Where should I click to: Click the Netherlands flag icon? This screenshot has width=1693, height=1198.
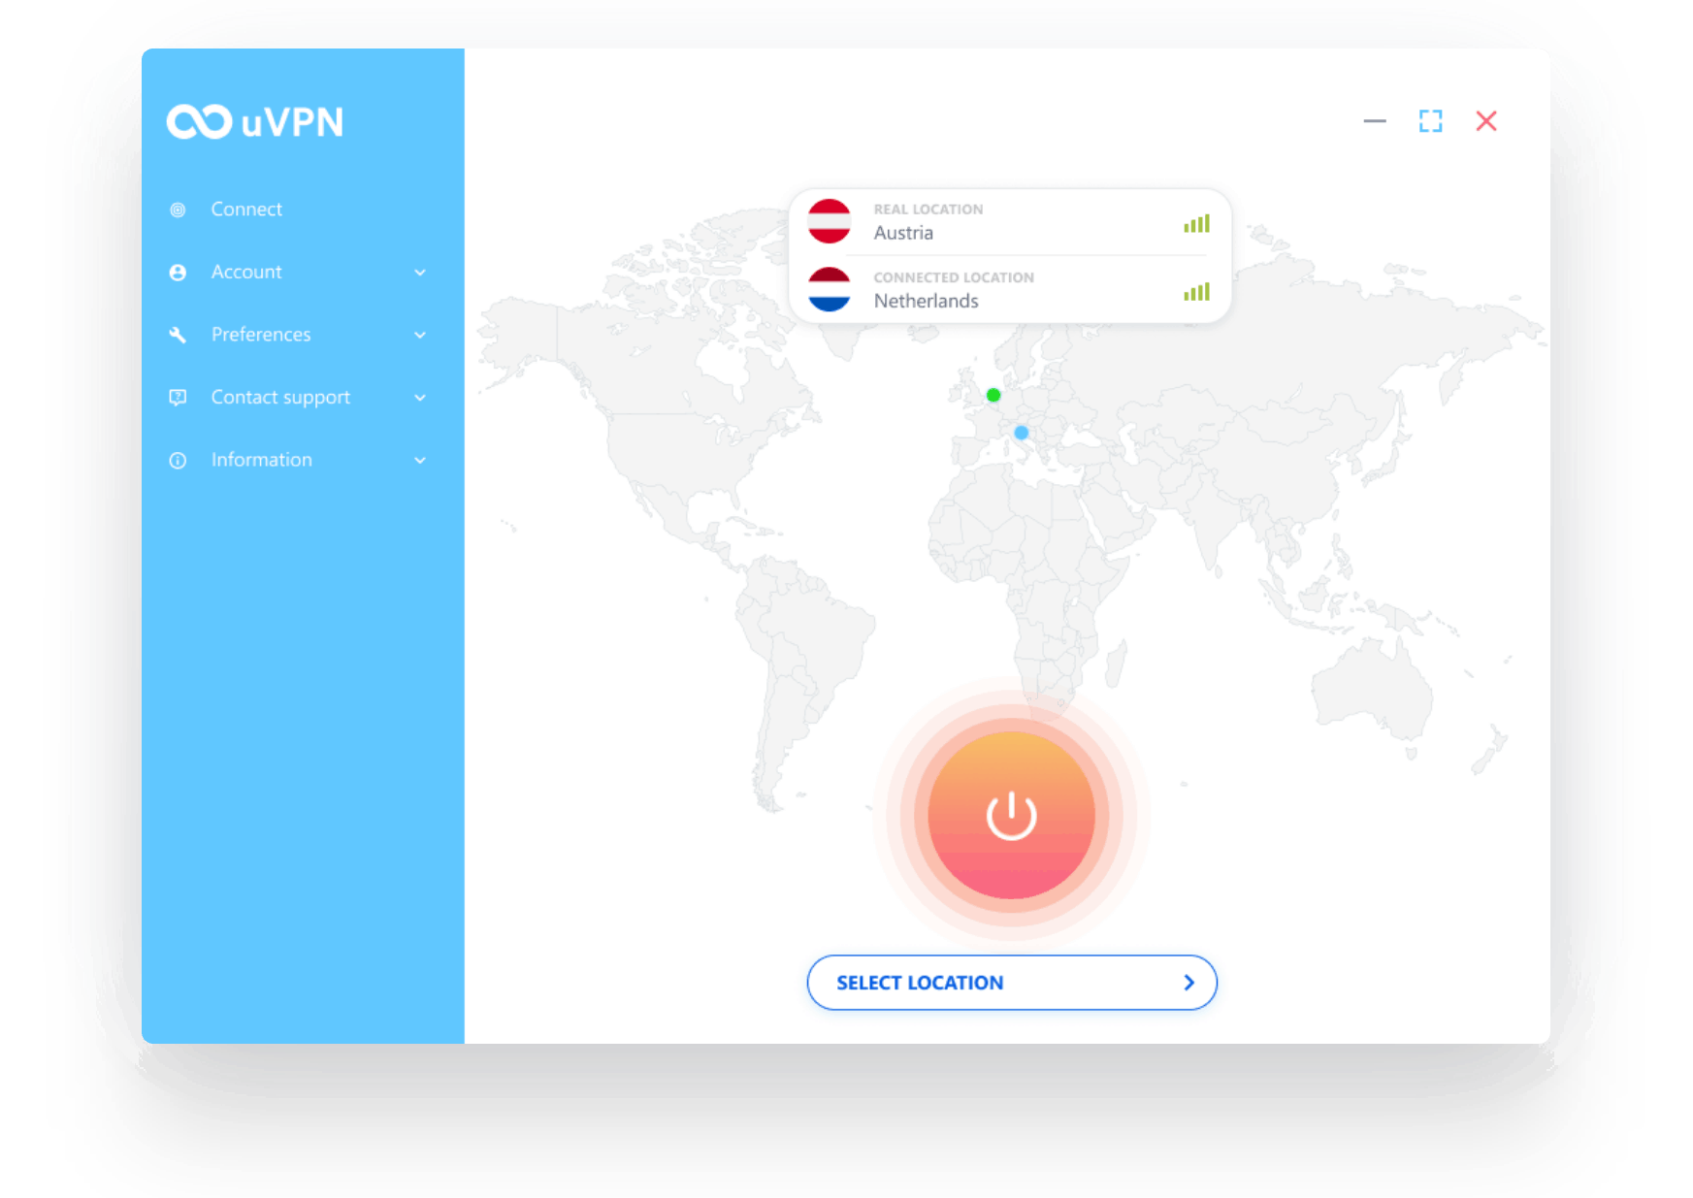coord(830,289)
